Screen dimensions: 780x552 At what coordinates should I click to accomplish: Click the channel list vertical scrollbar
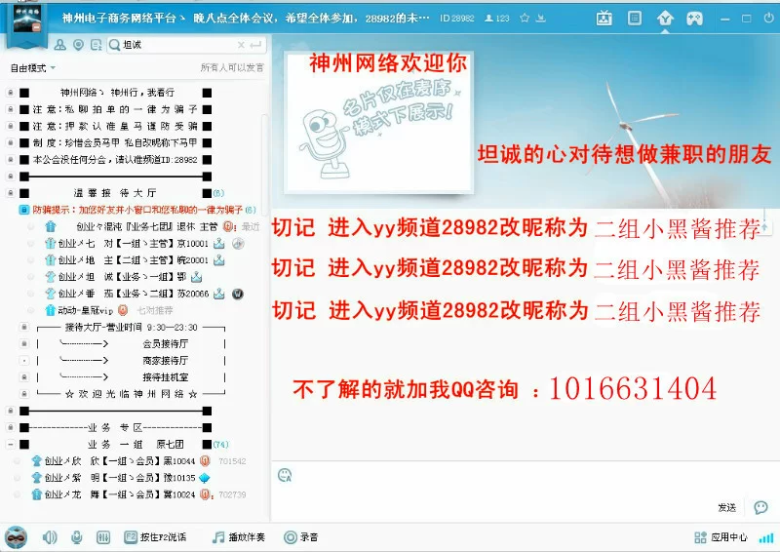(266, 293)
